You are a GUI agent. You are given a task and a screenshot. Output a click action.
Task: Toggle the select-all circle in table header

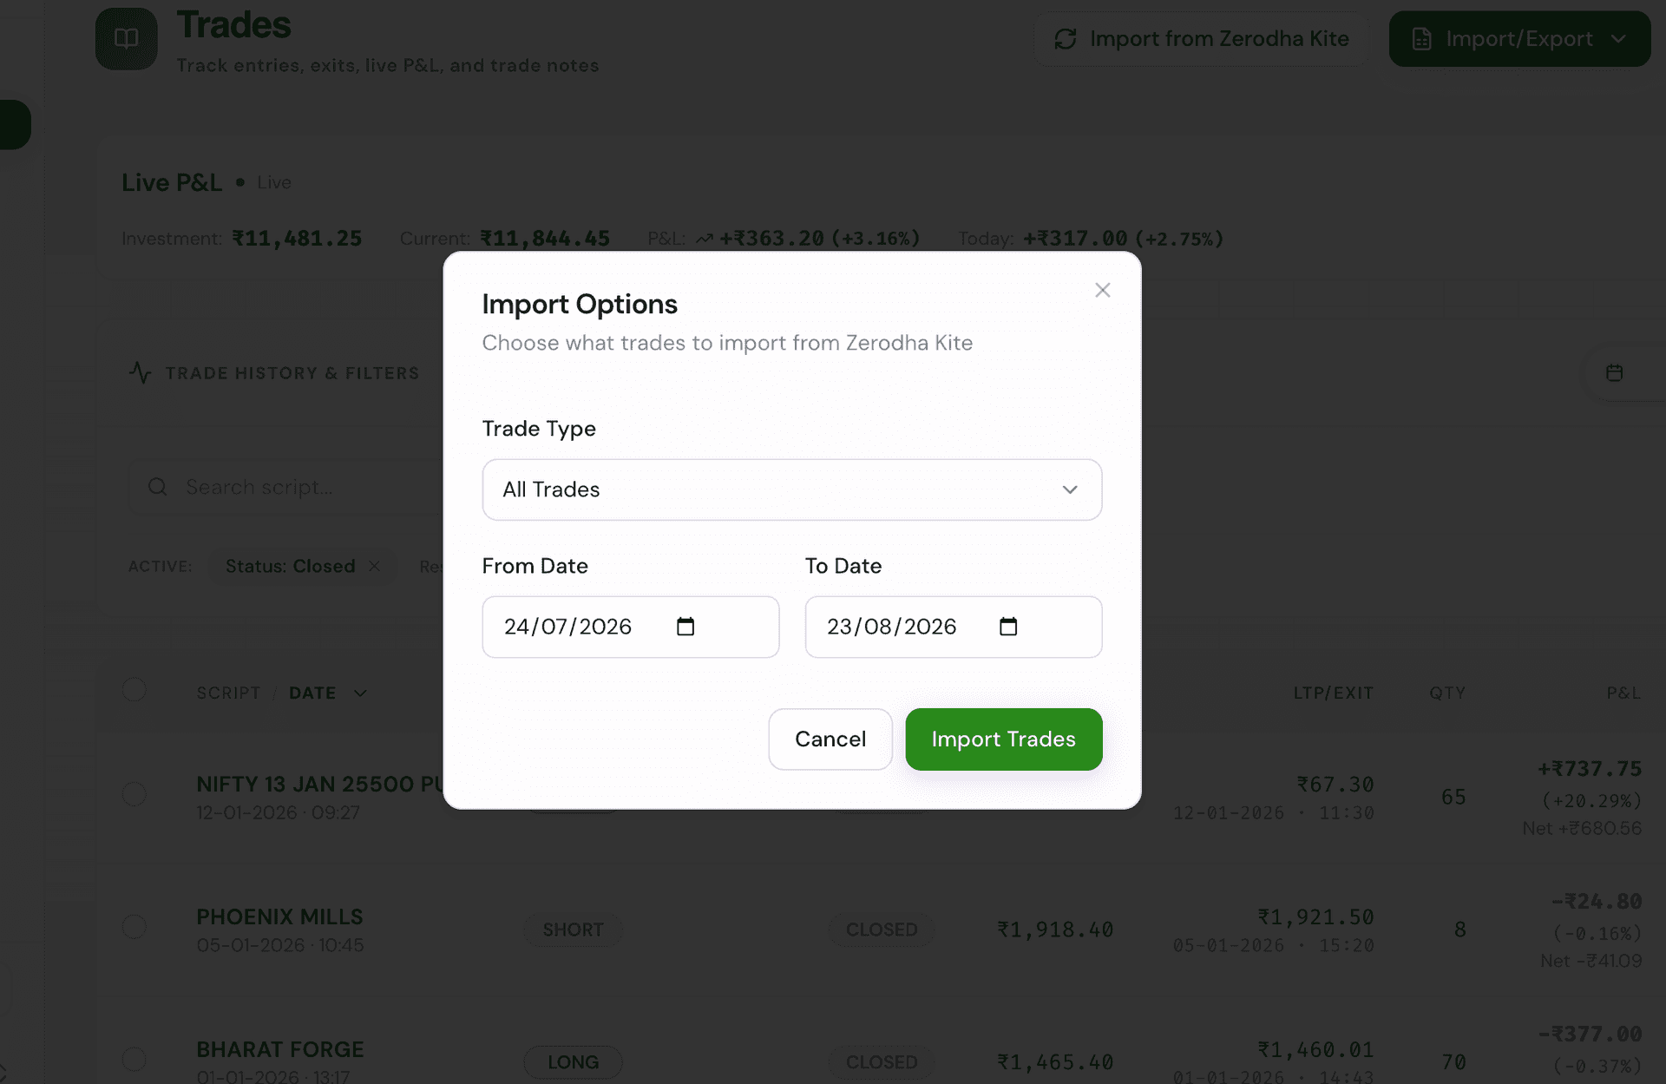point(134,690)
